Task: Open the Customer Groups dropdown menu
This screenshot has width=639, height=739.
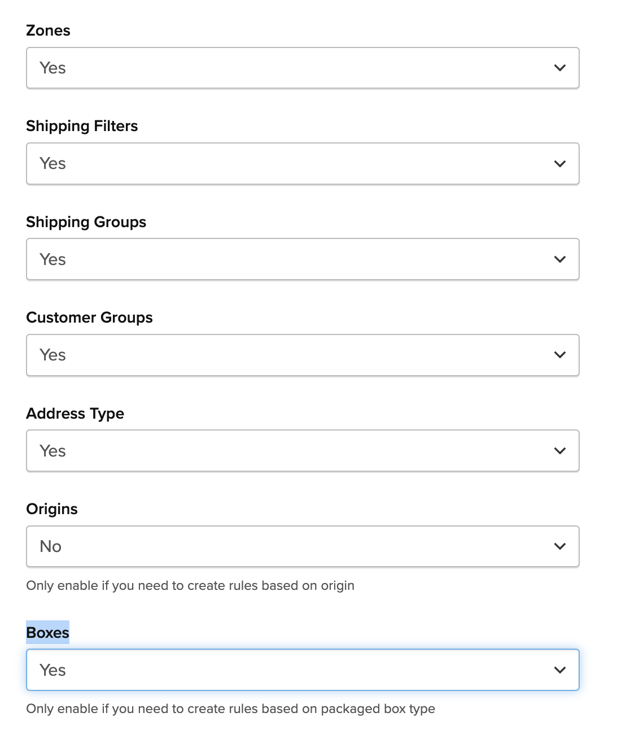Action: coord(303,355)
